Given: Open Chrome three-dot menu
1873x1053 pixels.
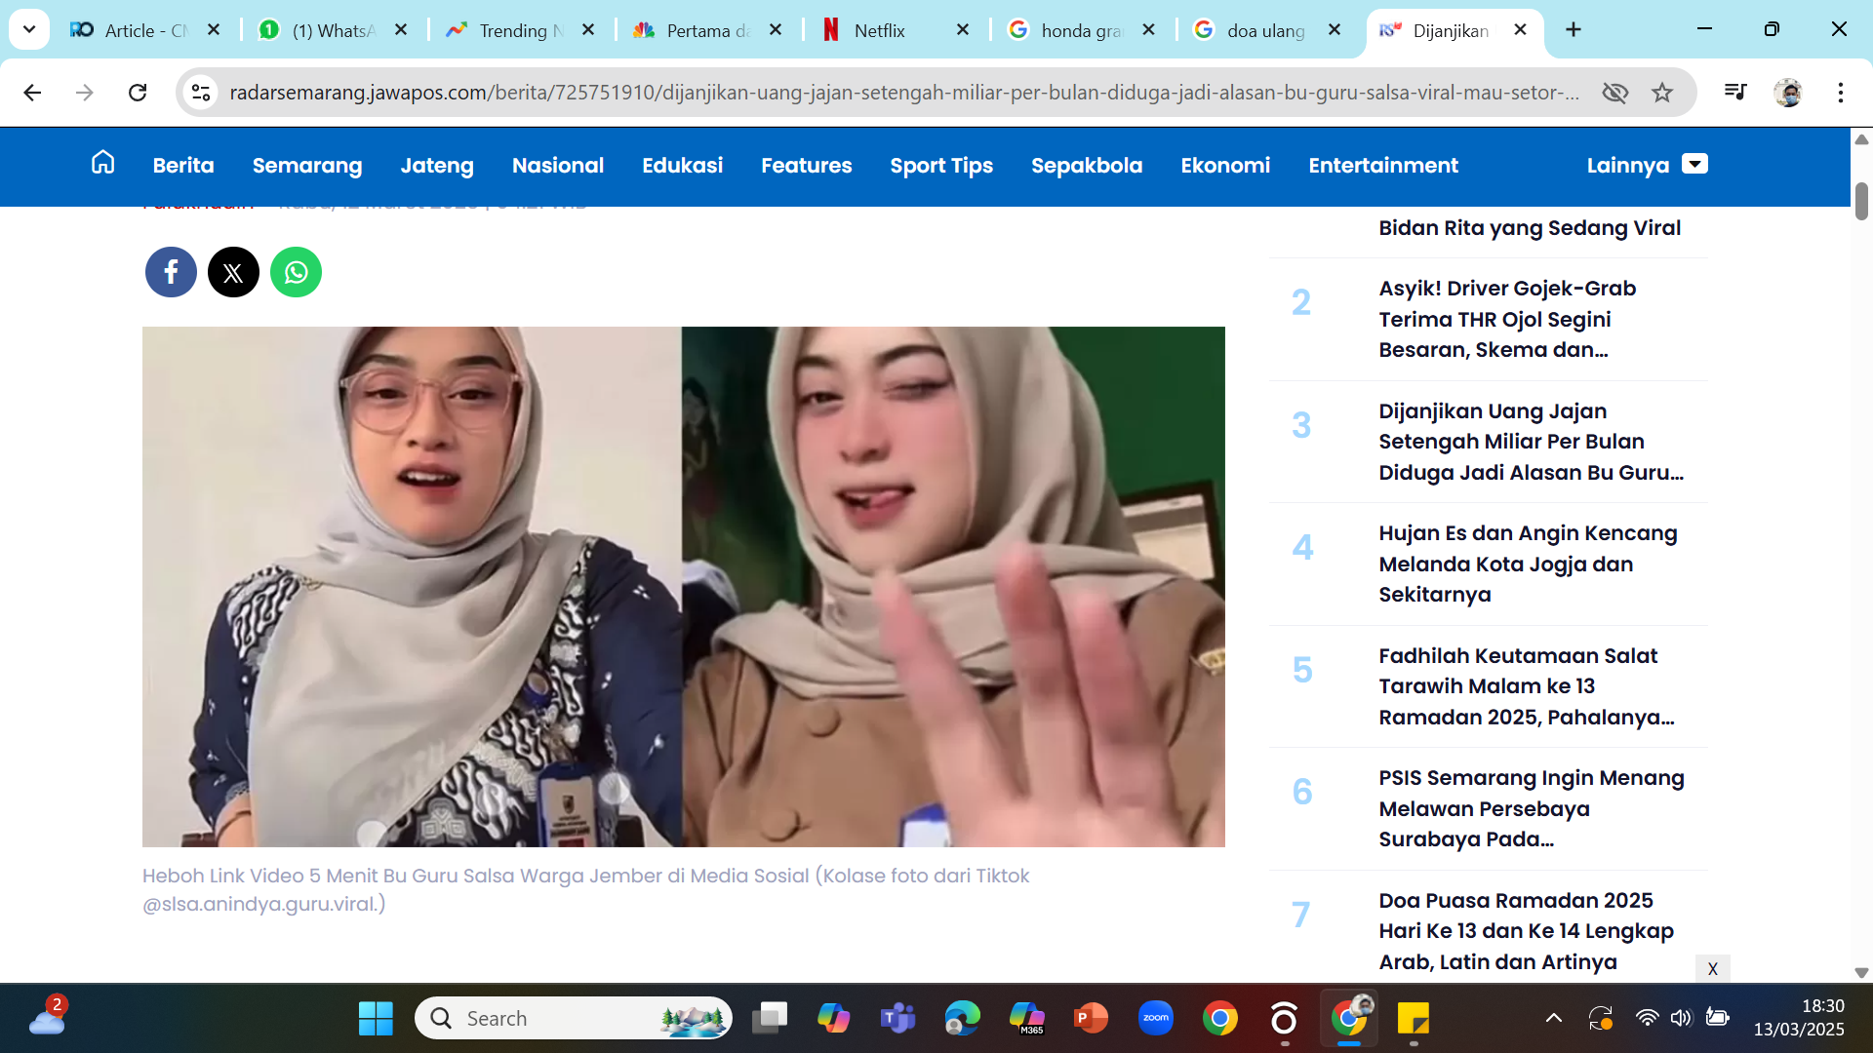Looking at the screenshot, I should pos(1841,93).
